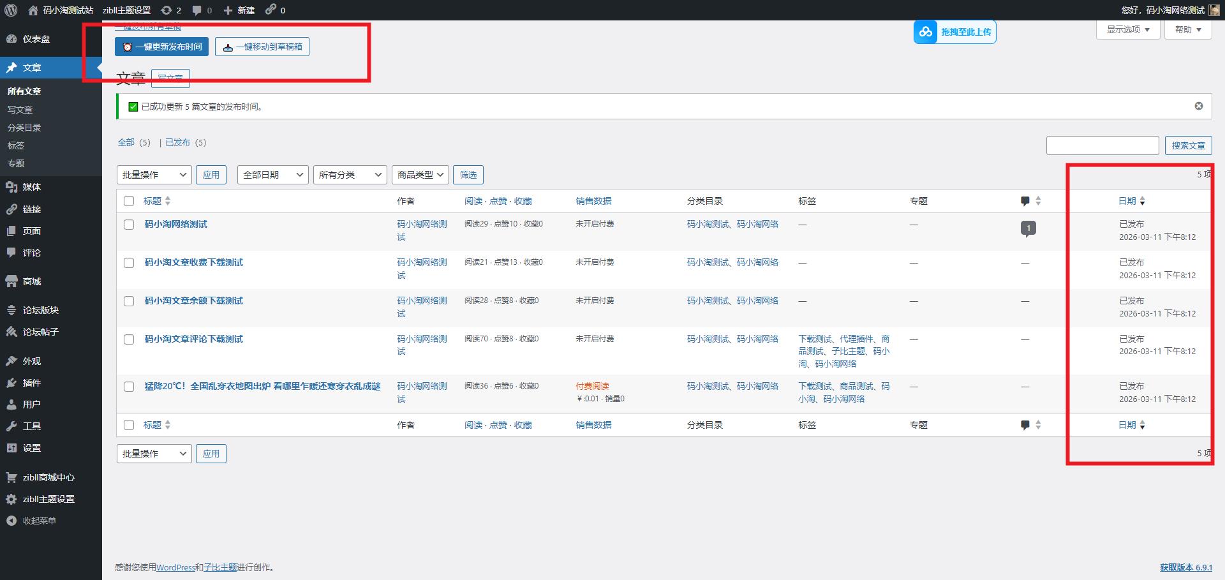This screenshot has width=1225, height=580.
Task: Select checkbox for 码小淘文章评论下载测试
Action: point(129,339)
